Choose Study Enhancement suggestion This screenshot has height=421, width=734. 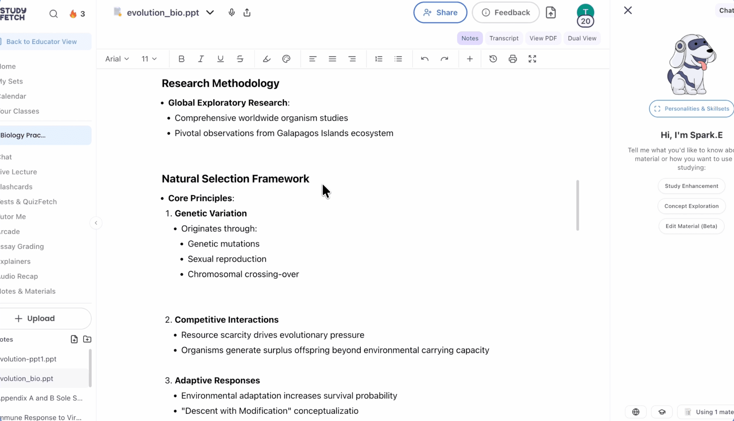click(691, 186)
